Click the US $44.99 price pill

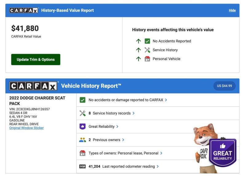[224, 86]
